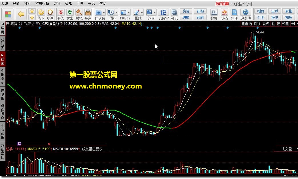Open the 报价 menu
298x179 pixels.
click(16, 3)
